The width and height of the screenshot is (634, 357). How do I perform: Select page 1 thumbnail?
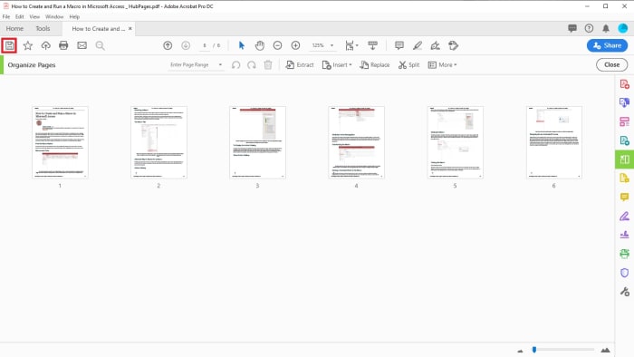[x=60, y=142]
